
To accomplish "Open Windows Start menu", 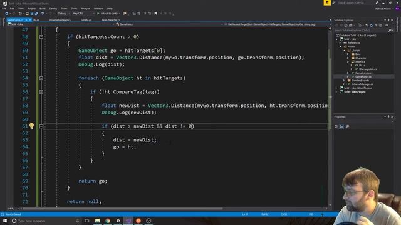I will pyautogui.click(x=5, y=221).
